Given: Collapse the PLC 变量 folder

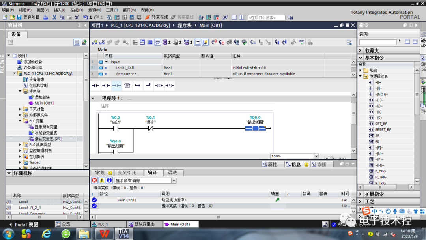Looking at the screenshot, I should tap(20, 121).
